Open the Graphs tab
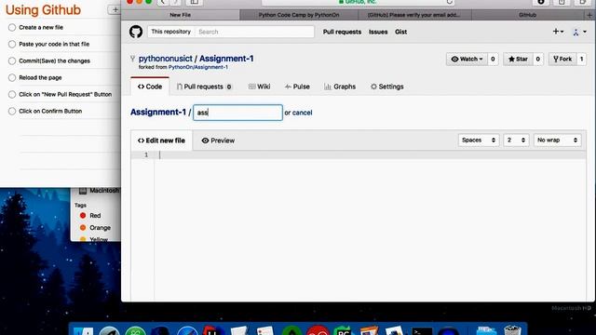The image size is (596, 335). 340,87
